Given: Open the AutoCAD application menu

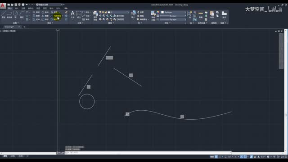Looking at the screenshot, I should [3, 6].
